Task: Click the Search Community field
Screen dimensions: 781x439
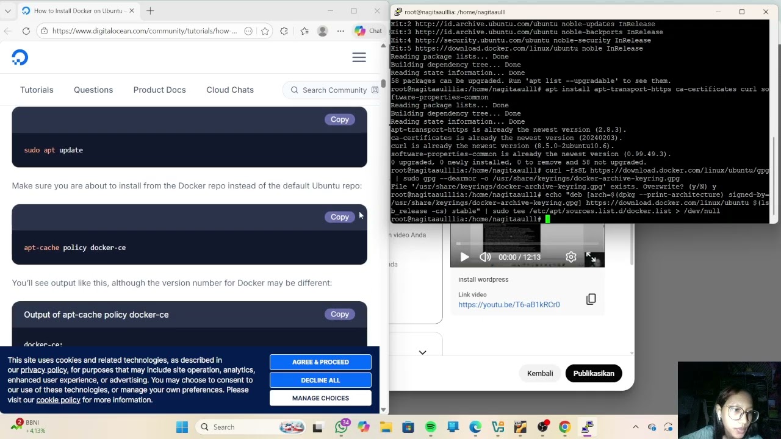Action: [333, 90]
